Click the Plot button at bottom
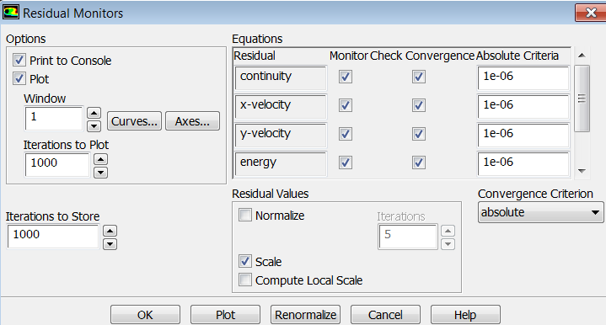This screenshot has width=606, height=325. (225, 315)
